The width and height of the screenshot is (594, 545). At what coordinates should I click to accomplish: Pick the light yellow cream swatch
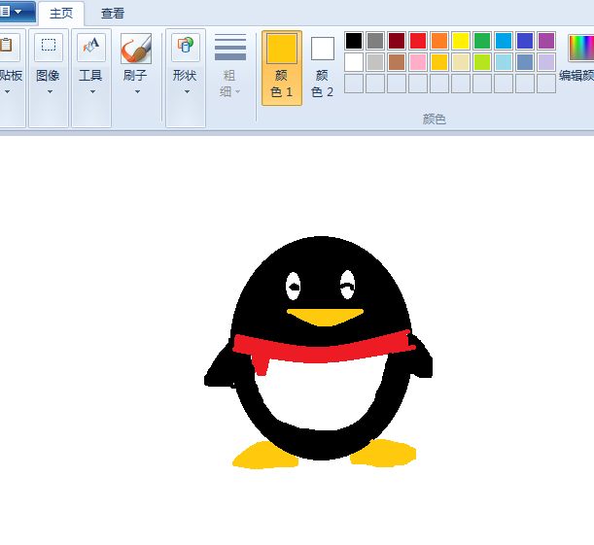[461, 62]
